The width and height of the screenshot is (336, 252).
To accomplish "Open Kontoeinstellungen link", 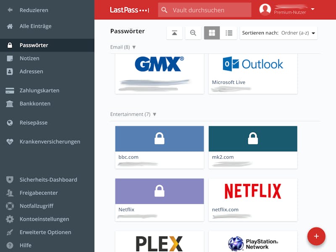I will pyautogui.click(x=45, y=219).
